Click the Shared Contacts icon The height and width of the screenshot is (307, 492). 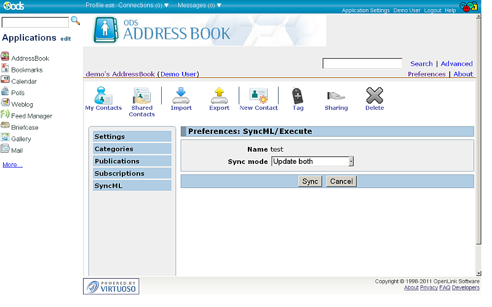click(x=141, y=96)
